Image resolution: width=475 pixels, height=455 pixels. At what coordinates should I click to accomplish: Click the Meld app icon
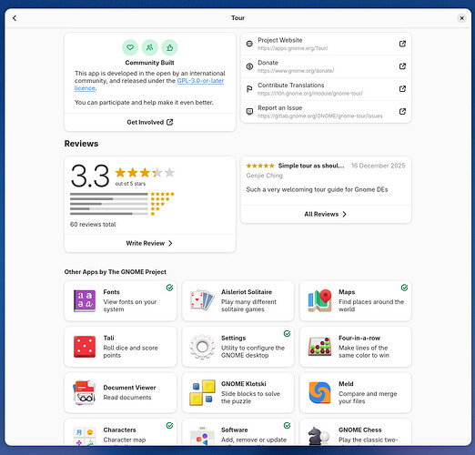point(319,392)
